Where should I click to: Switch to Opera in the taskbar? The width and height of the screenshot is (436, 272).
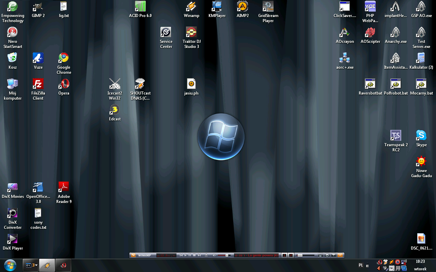[x=63, y=265]
